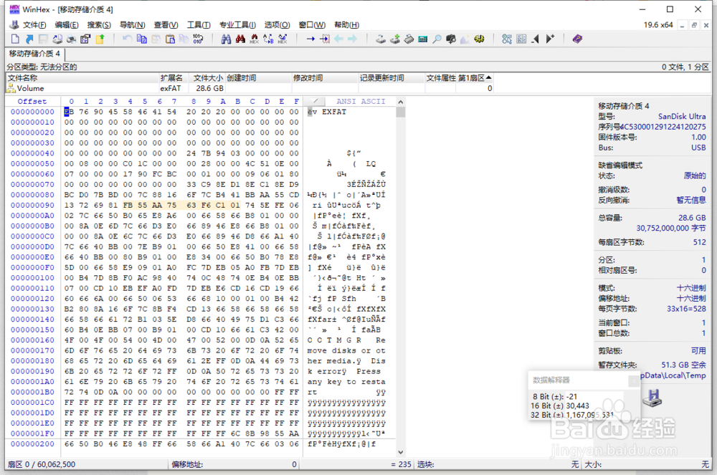The width and height of the screenshot is (717, 475).
Task: Click the clipboard Paste toolbar icon
Action: point(170,39)
